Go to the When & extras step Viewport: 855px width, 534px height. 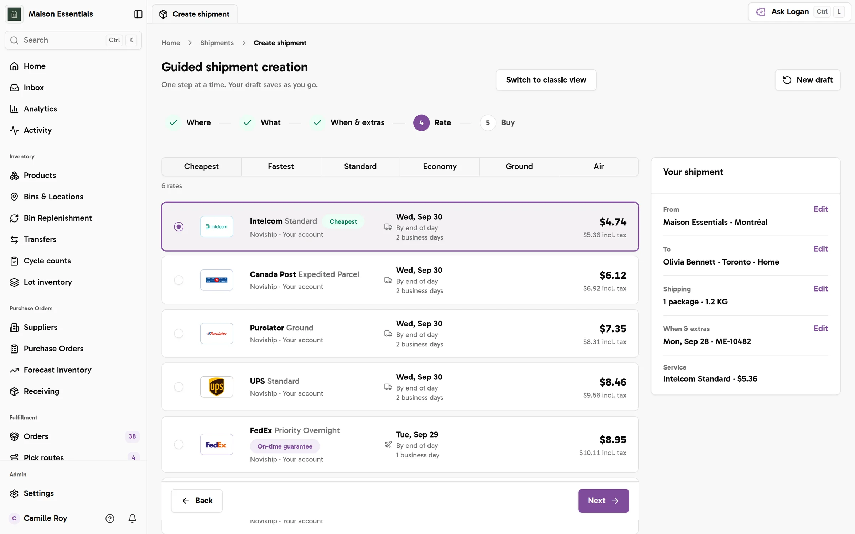(x=347, y=123)
